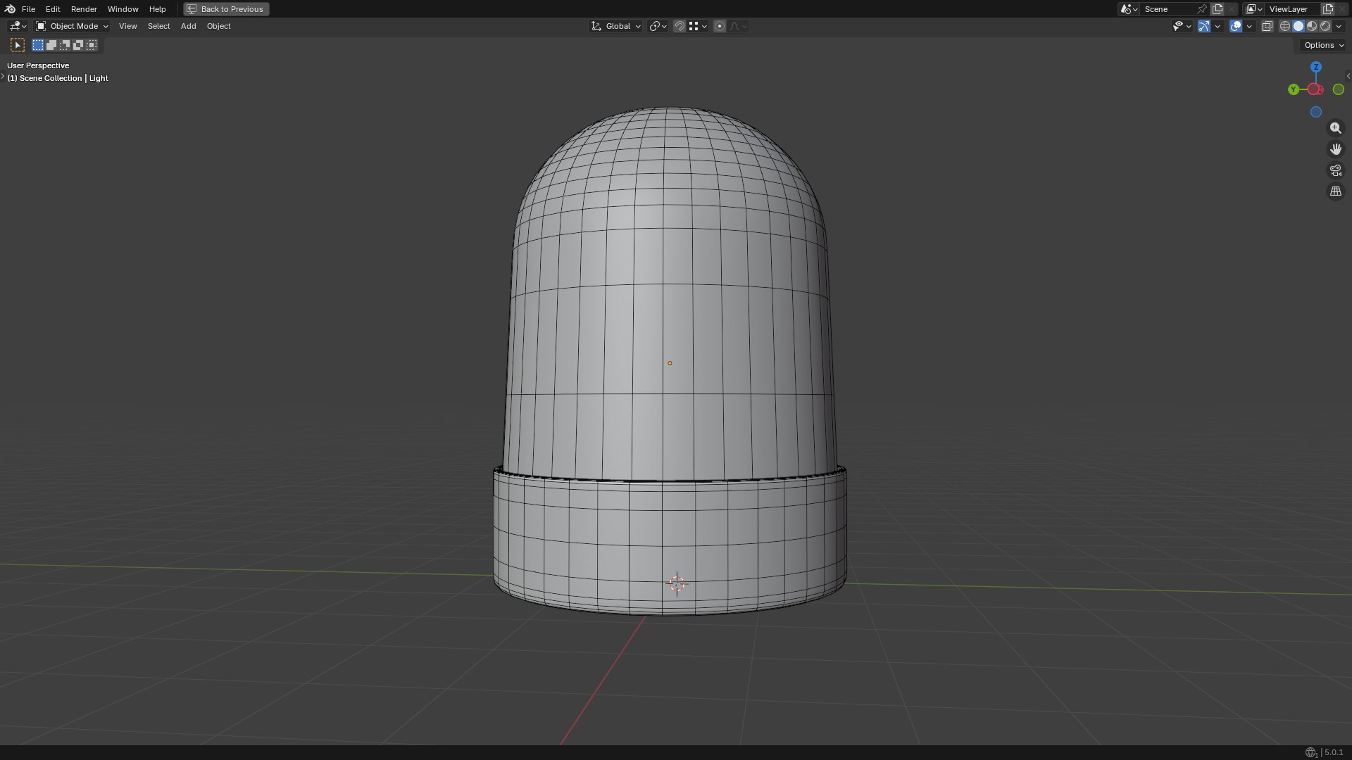Switch to material preview shading
This screenshot has width=1352, height=760.
coord(1312,26)
